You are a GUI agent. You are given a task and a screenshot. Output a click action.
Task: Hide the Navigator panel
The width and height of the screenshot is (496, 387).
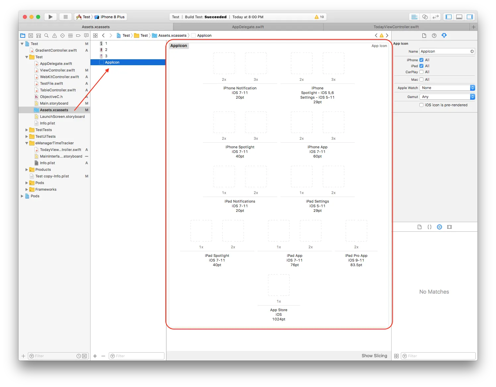click(x=449, y=17)
